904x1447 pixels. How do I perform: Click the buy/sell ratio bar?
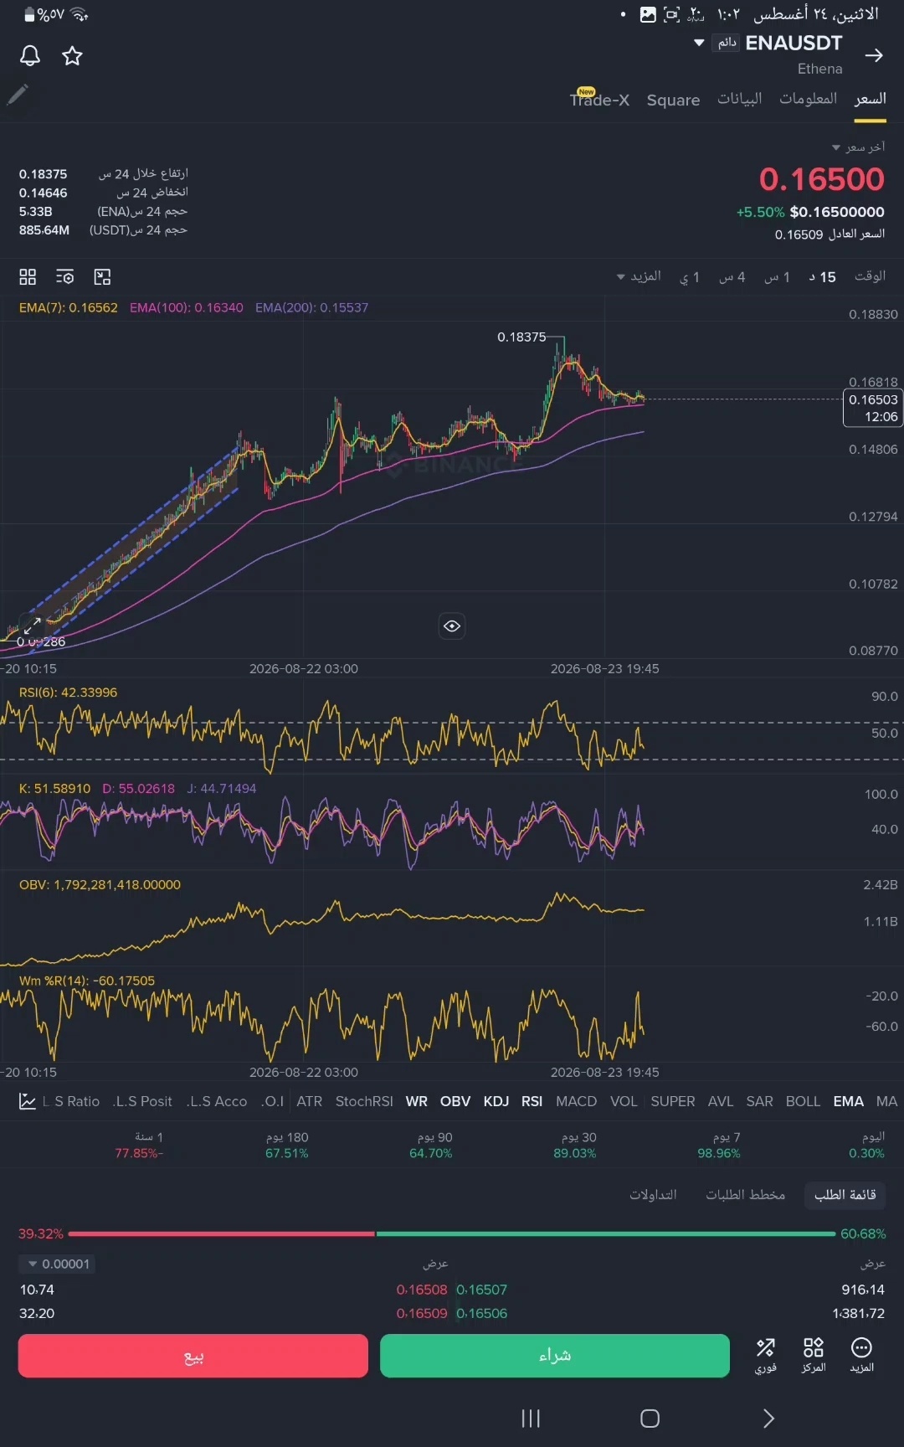point(452,1233)
